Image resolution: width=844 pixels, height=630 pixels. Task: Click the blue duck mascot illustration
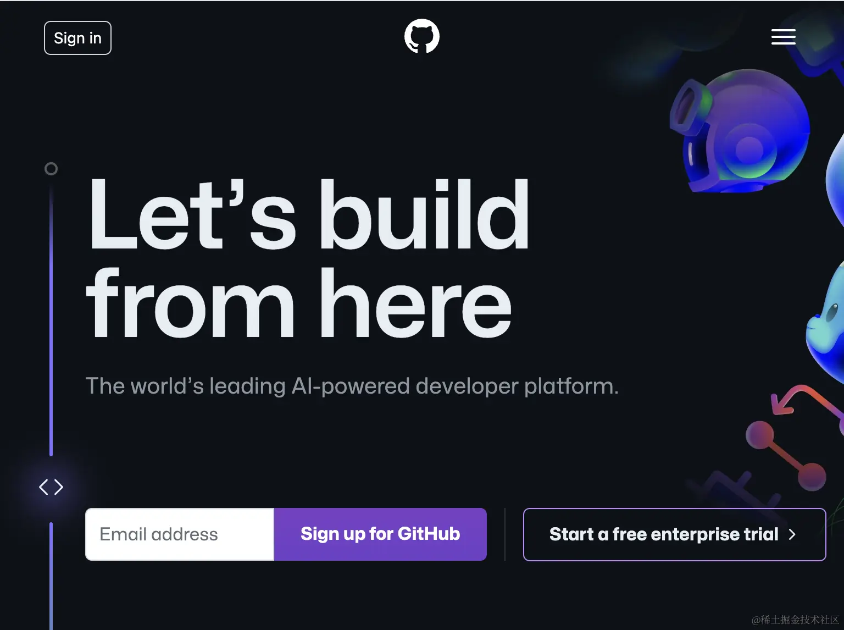(826, 324)
